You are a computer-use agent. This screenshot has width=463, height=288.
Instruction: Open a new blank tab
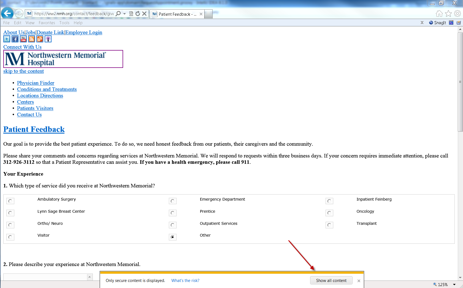point(209,14)
